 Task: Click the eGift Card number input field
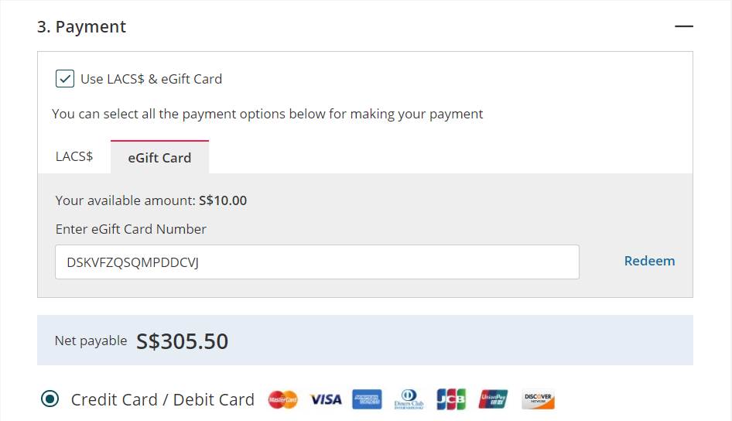click(x=316, y=262)
